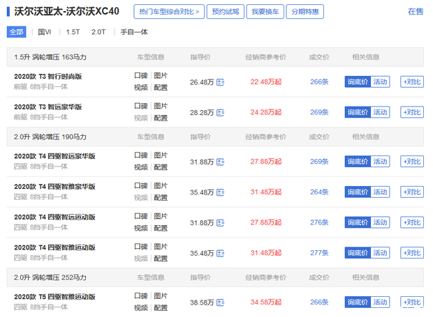Open 2020款 T4 四驱智雅运动版 model link
This screenshot has width=433, height=317.
54,247
